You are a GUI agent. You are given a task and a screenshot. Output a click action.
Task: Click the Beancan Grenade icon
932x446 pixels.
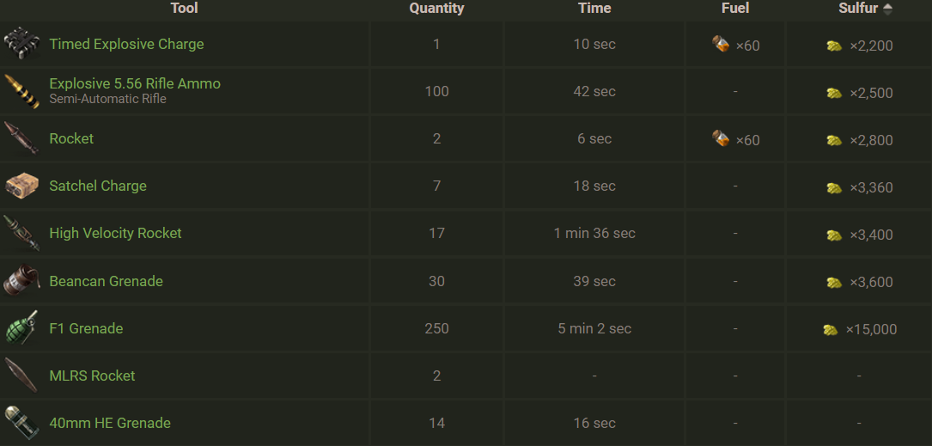coord(21,281)
